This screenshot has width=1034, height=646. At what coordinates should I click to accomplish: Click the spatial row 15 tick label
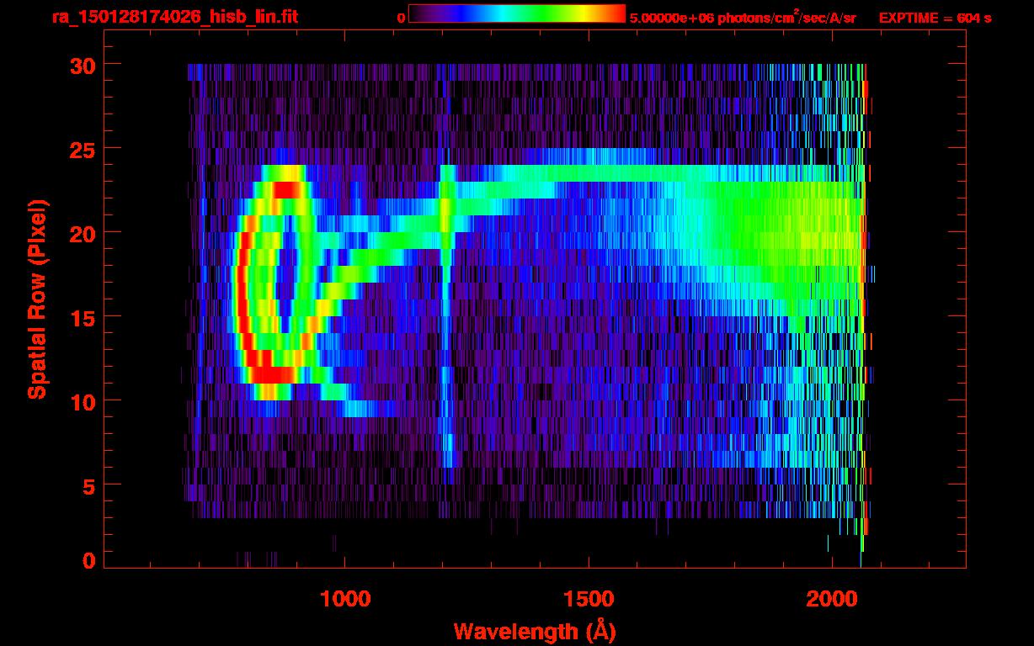tap(82, 317)
